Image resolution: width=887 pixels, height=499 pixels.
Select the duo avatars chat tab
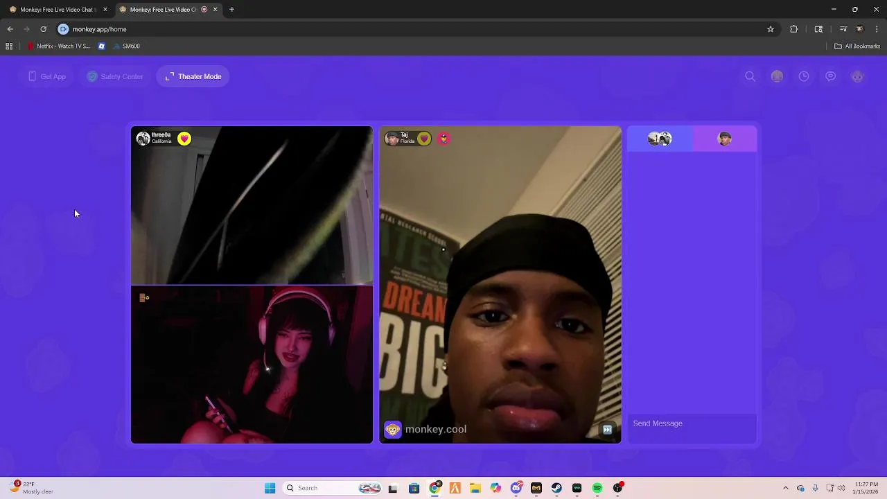[660, 139]
